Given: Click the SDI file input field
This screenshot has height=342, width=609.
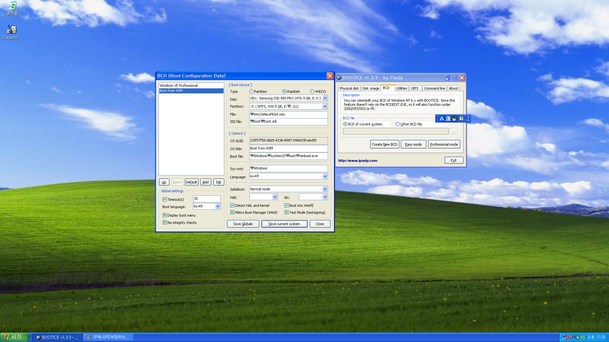Looking at the screenshot, I should [288, 121].
